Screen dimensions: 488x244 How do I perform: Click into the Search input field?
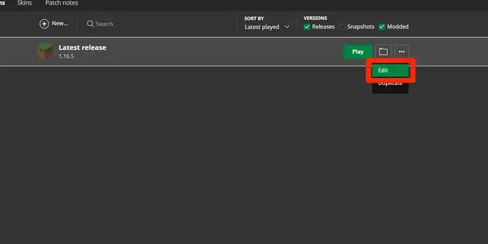(x=106, y=23)
